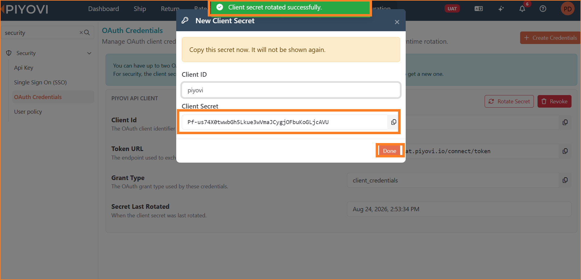Open the notifications bell
581x280 pixels.
click(522, 9)
